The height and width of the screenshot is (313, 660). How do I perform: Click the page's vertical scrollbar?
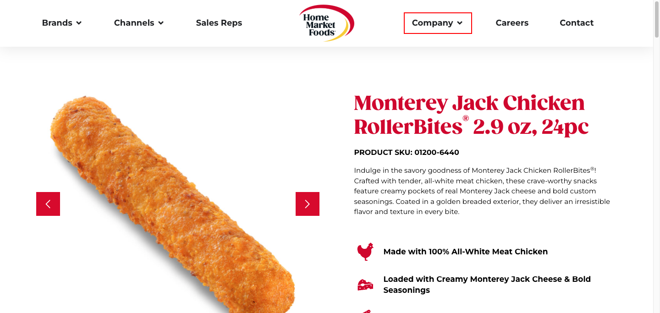click(656, 156)
